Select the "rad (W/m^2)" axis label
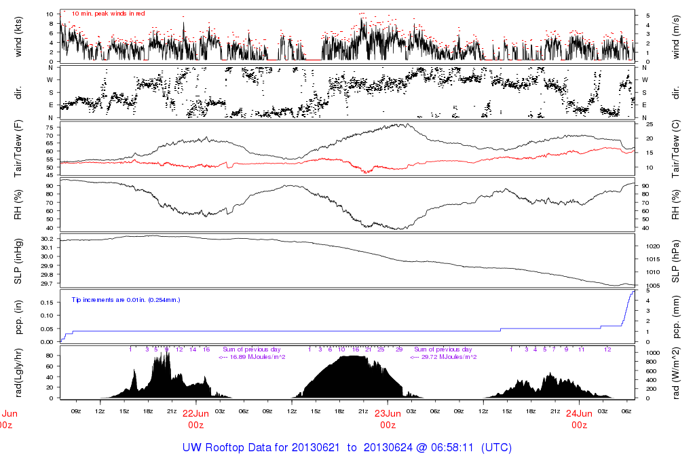Viewport: 695px width, 475px height. pos(675,373)
